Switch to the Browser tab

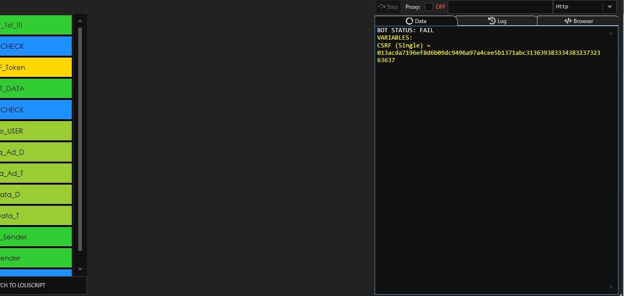click(x=578, y=21)
